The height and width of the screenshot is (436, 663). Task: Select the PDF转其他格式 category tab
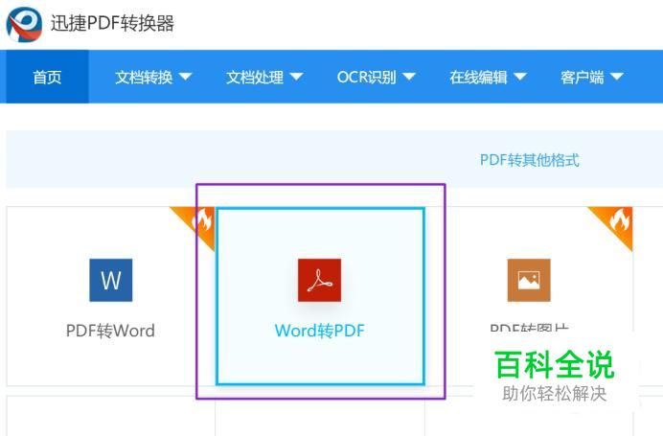pos(530,160)
